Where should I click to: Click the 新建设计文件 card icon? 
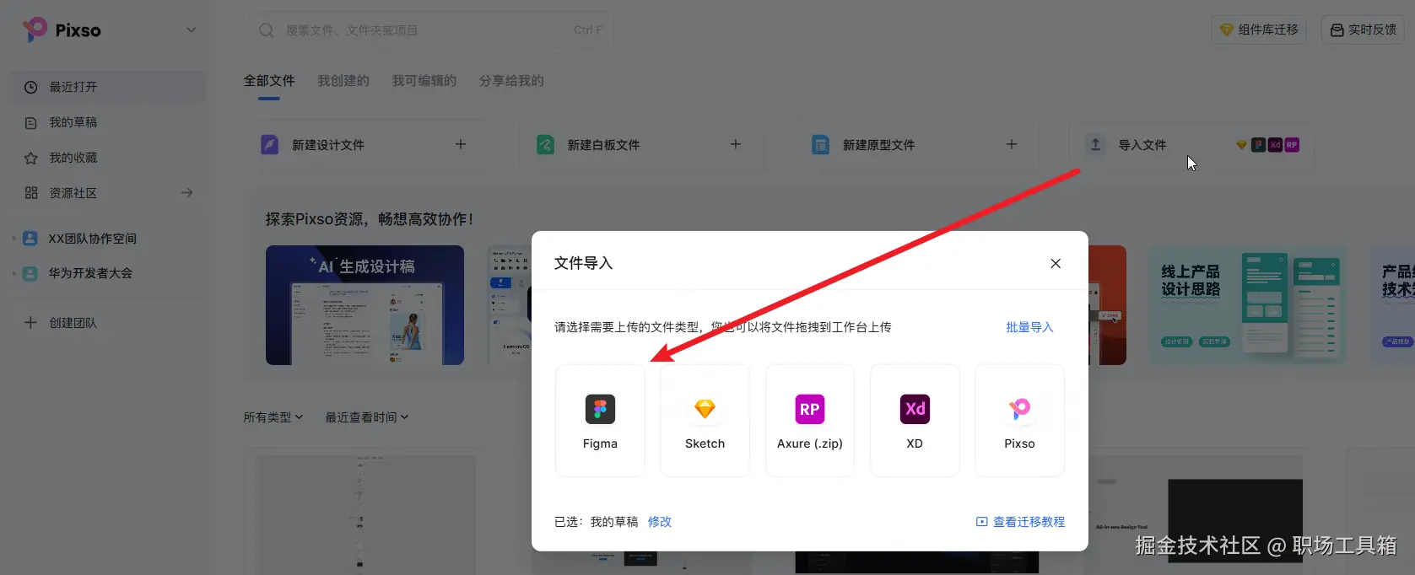(270, 145)
